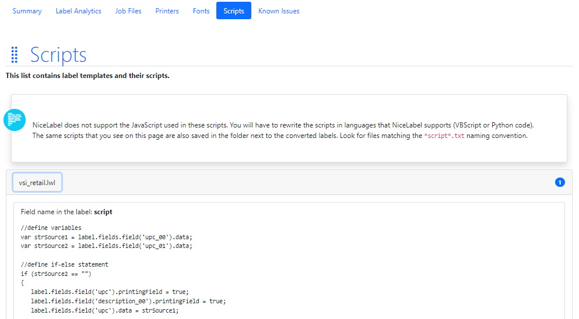Click the blue count badge showing 1
579x319 pixels.
point(560,182)
